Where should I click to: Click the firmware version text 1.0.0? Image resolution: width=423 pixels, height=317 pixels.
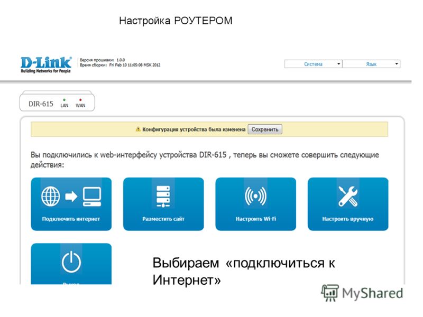121,60
